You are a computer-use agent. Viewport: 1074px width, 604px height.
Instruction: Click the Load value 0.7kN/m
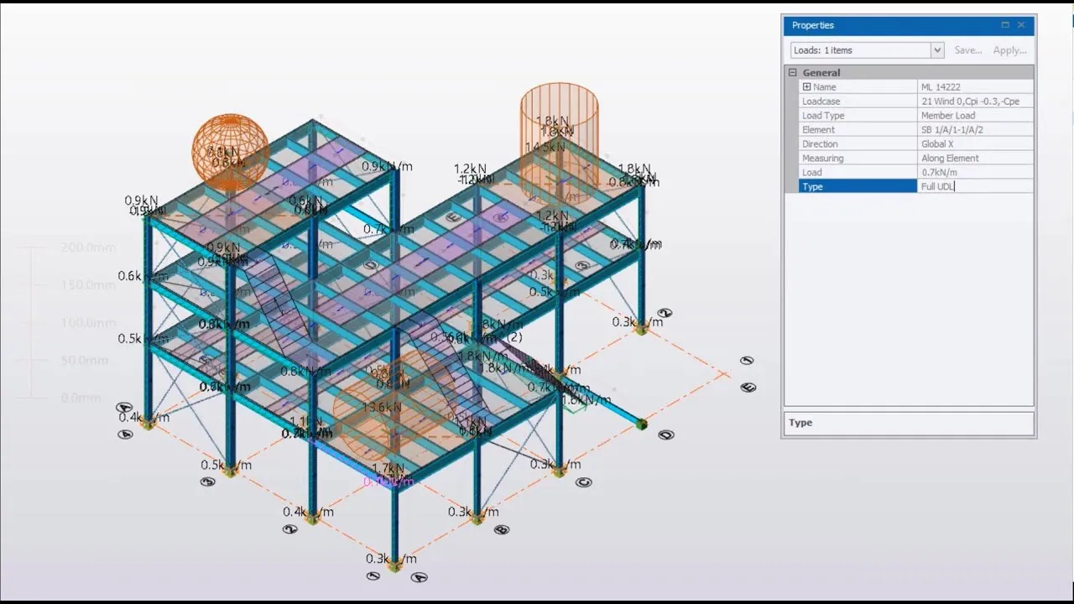coord(975,172)
